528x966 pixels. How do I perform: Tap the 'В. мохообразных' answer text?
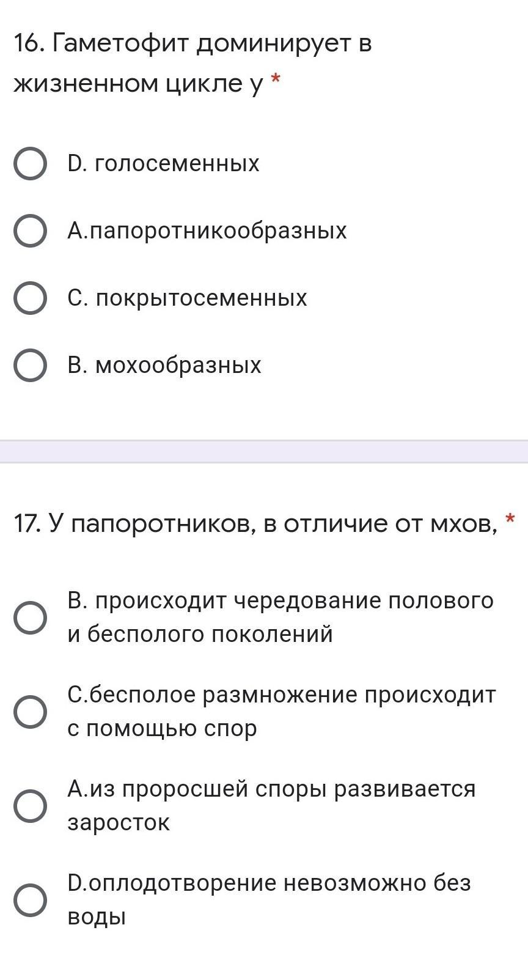tap(164, 366)
